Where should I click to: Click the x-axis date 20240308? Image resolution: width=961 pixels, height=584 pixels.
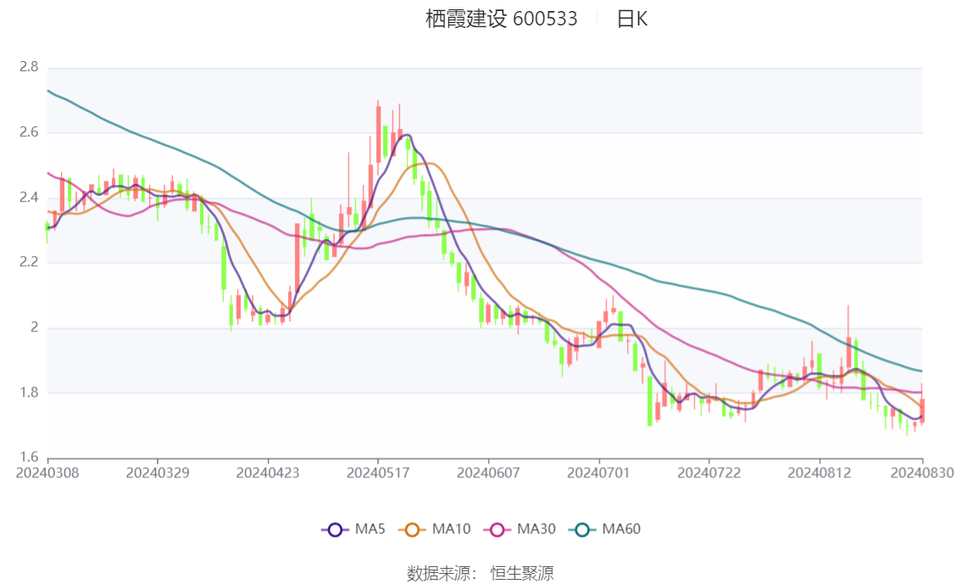pos(47,473)
